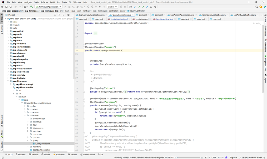
Task: Open Git history clock icon
Action: (x=151, y=7)
